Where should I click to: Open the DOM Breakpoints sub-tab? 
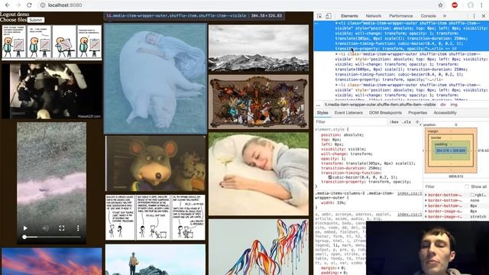(385, 112)
